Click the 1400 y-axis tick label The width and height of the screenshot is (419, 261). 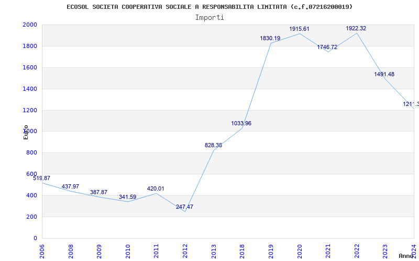pyautogui.click(x=30, y=89)
